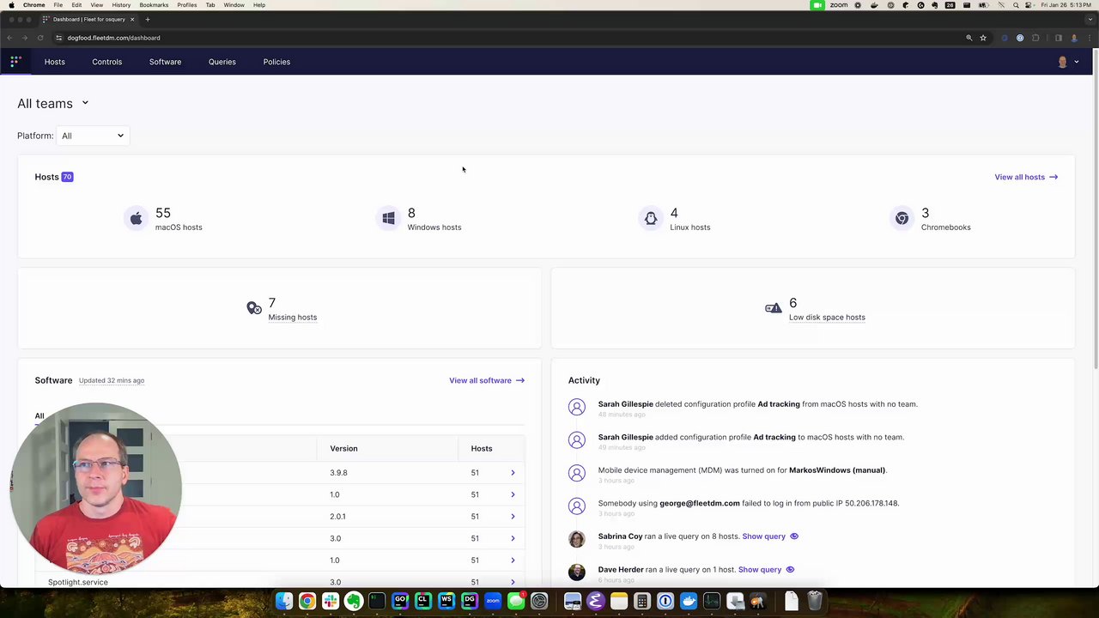Image resolution: width=1099 pixels, height=618 pixels.
Task: Bookmark page with the star icon
Action: 983,38
